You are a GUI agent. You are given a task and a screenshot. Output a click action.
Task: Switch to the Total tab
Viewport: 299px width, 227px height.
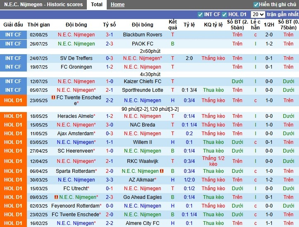(97, 5)
